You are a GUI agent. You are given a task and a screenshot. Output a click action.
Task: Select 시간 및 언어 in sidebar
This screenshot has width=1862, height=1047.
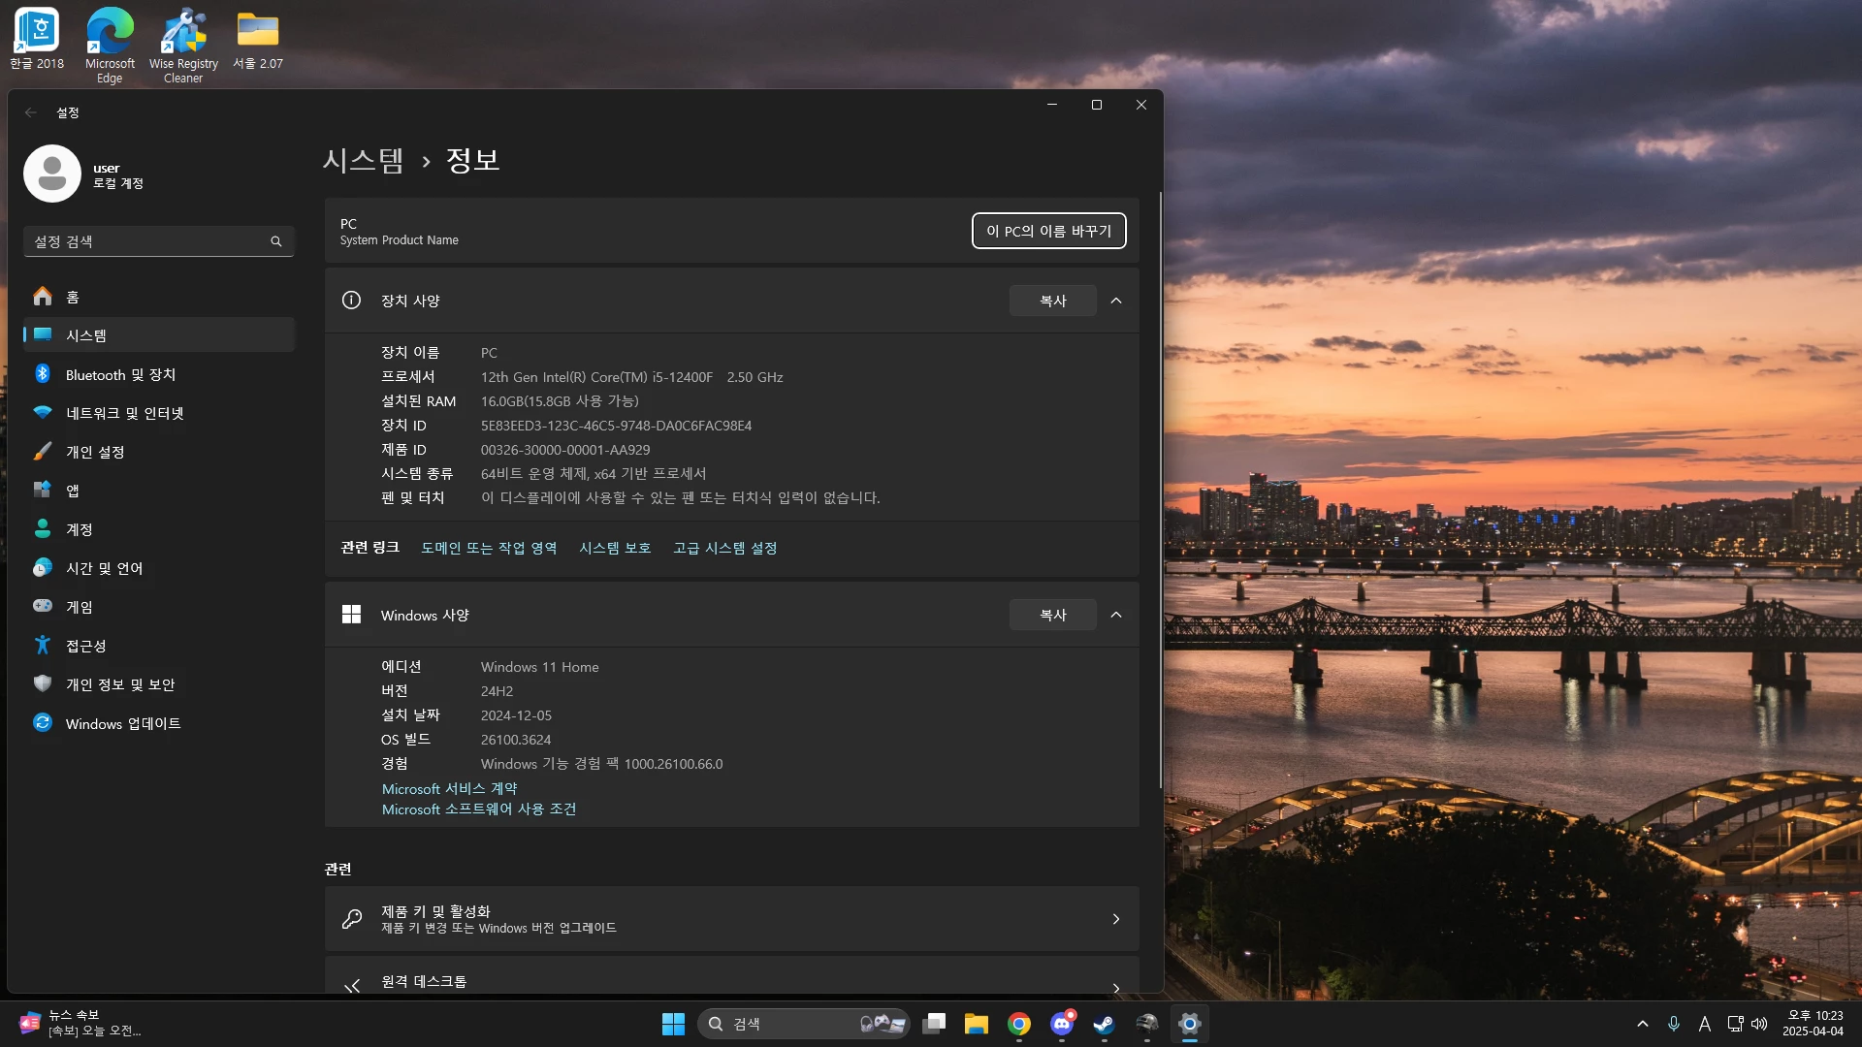104,568
